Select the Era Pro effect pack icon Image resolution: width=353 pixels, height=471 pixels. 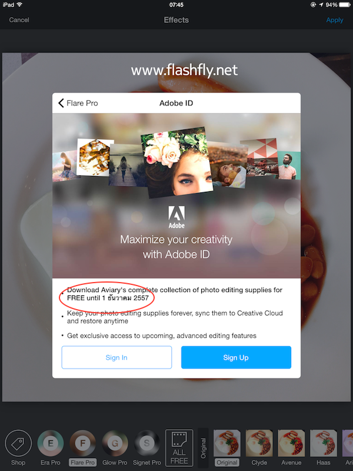(x=51, y=443)
